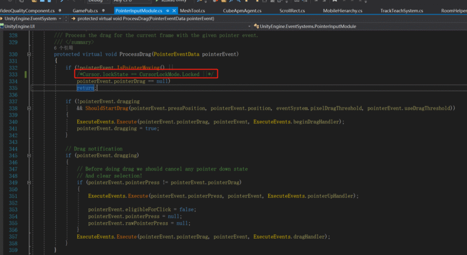Screen dimensions: 467x255
Task: Collapse the pointerPress if-block at line 349
Action: pyautogui.click(x=29, y=182)
